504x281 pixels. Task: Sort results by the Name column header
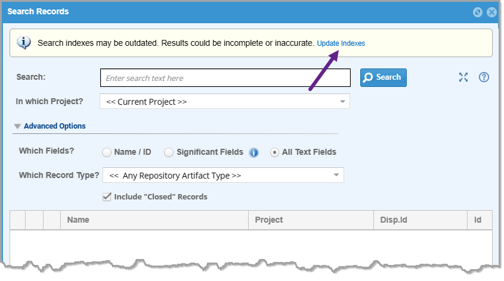[x=154, y=220]
